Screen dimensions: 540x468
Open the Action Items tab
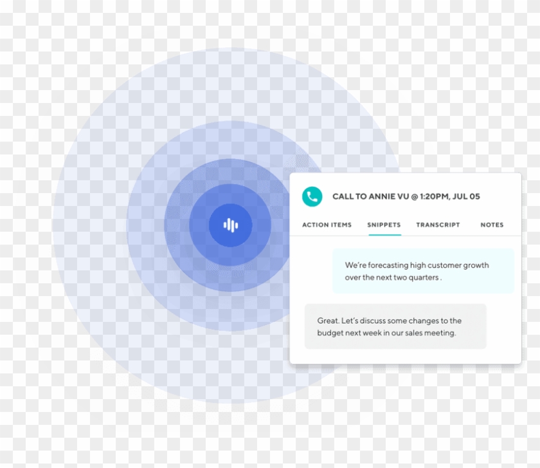pos(326,225)
